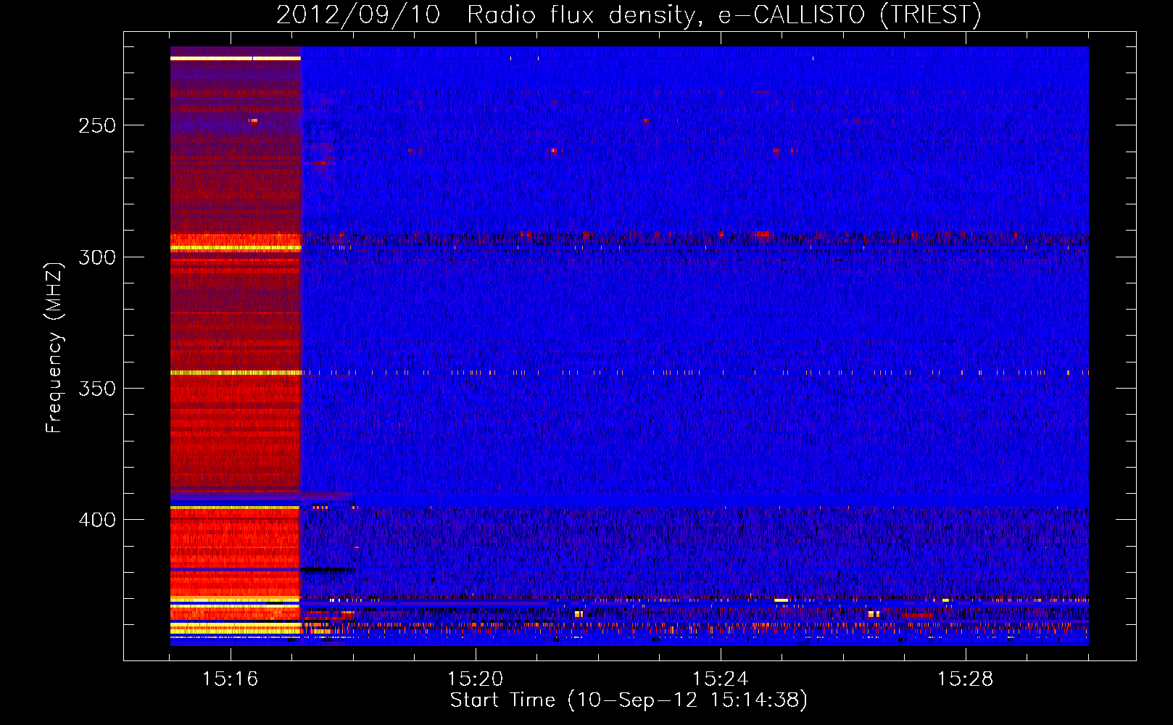The image size is (1173, 725).
Task: Click the 300 frequency tick label
Action: pyautogui.click(x=97, y=257)
